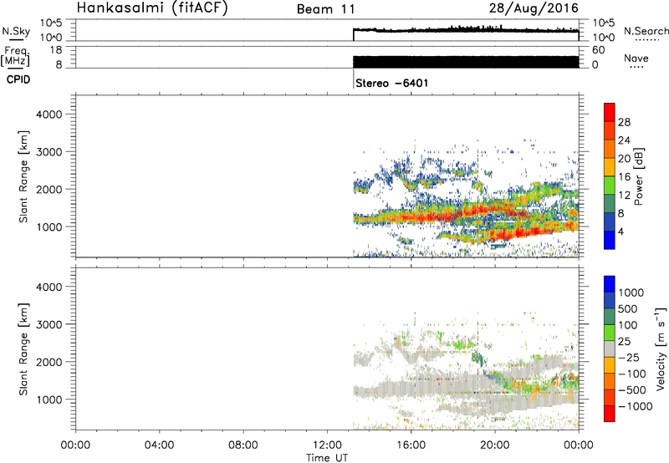Select the 60 tick on Nave axis
Image resolution: width=669 pixels, height=463 pixels.
point(598,50)
